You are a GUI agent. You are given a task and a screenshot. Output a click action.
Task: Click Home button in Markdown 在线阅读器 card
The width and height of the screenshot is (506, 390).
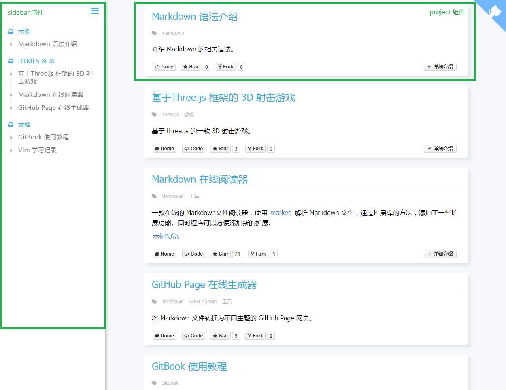(x=164, y=254)
